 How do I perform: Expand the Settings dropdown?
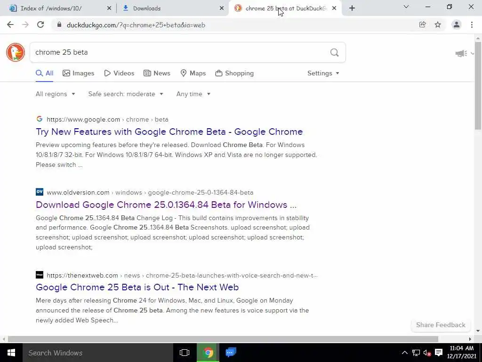(323, 73)
